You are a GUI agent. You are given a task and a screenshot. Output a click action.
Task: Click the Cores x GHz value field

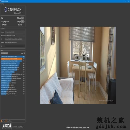15,36
